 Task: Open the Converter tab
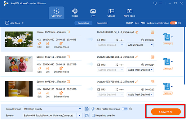coord(56,13)
